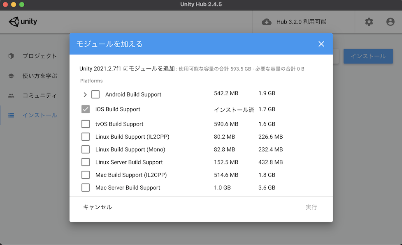Viewport: 402px width, 245px height.
Task: Click the 実行 button in dialog
Action: 311,207
